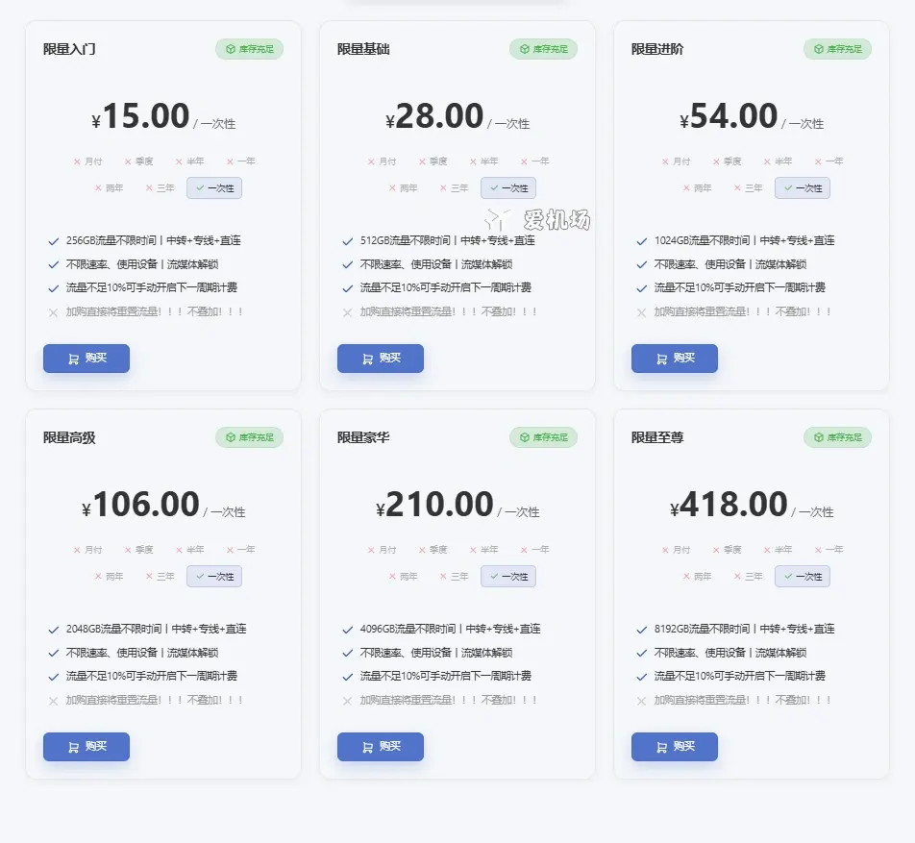915x843 pixels.
Task: Select 月付 billing period in 限量基础
Action: point(382,161)
